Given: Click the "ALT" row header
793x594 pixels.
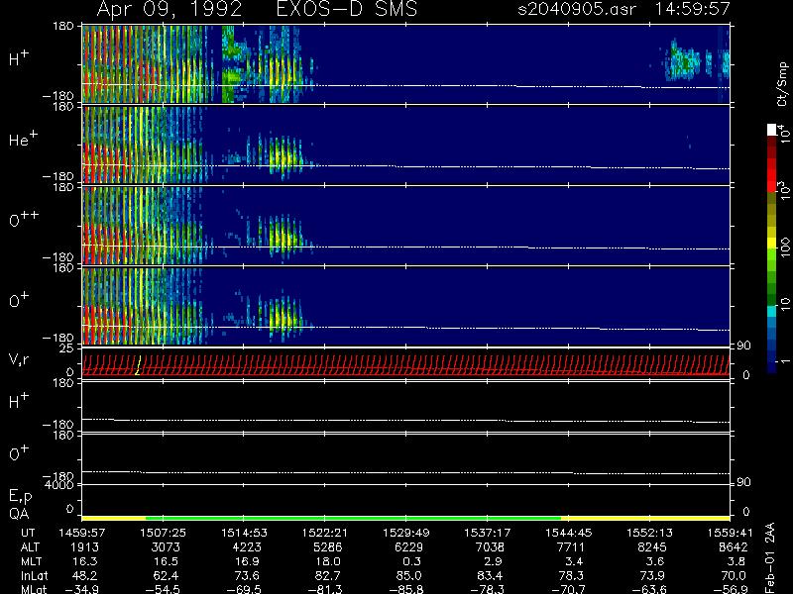Looking at the screenshot, I should (x=31, y=547).
